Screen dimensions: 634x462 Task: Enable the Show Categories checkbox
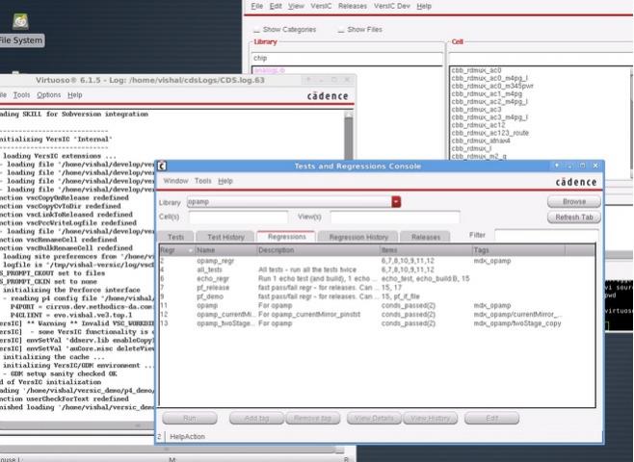click(x=256, y=30)
